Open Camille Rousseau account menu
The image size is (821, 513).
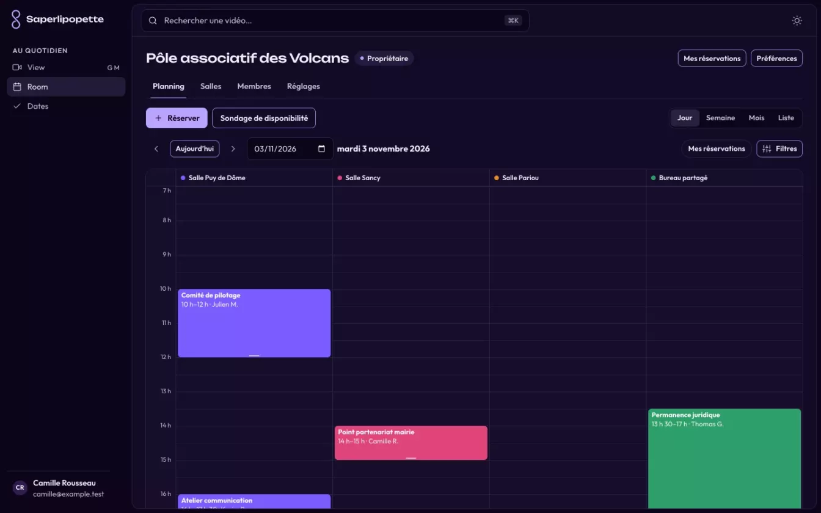point(59,488)
